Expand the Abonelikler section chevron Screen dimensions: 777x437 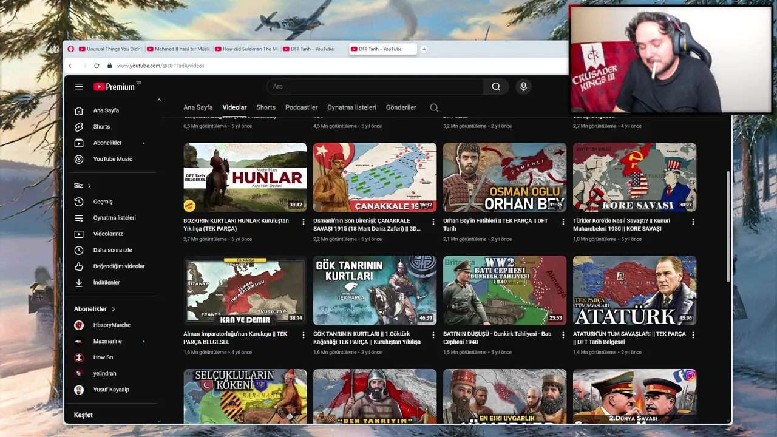coord(114,309)
